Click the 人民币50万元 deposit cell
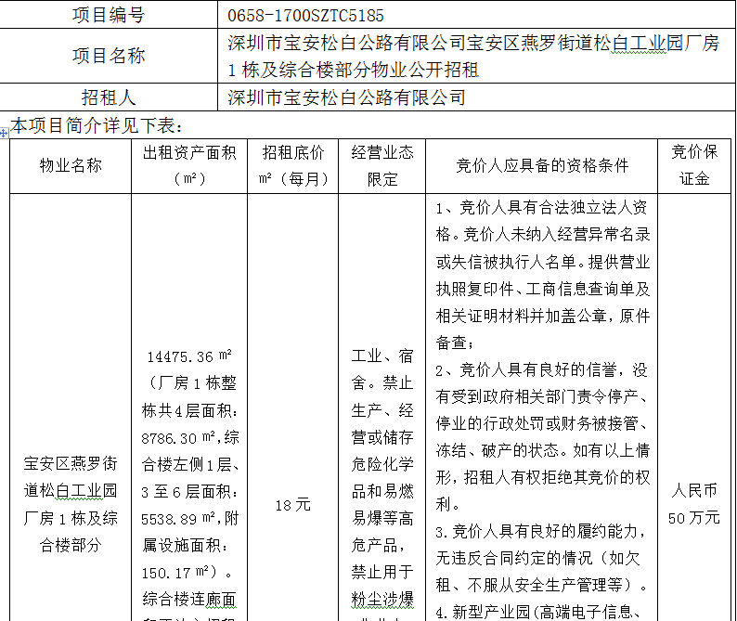The height and width of the screenshot is (621, 737). pos(695,503)
